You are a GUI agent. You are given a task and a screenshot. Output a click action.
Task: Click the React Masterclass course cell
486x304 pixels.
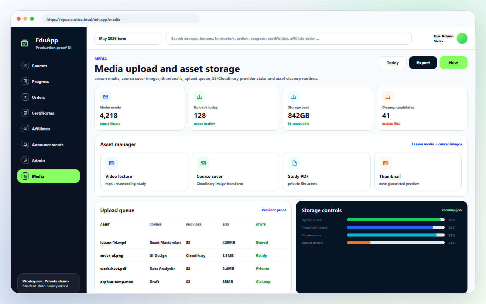tap(165, 243)
